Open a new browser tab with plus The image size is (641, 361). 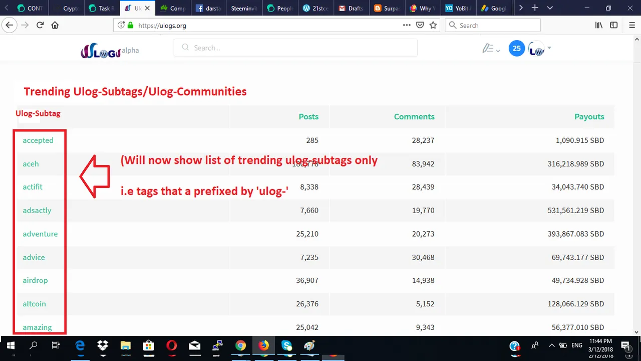[535, 8]
